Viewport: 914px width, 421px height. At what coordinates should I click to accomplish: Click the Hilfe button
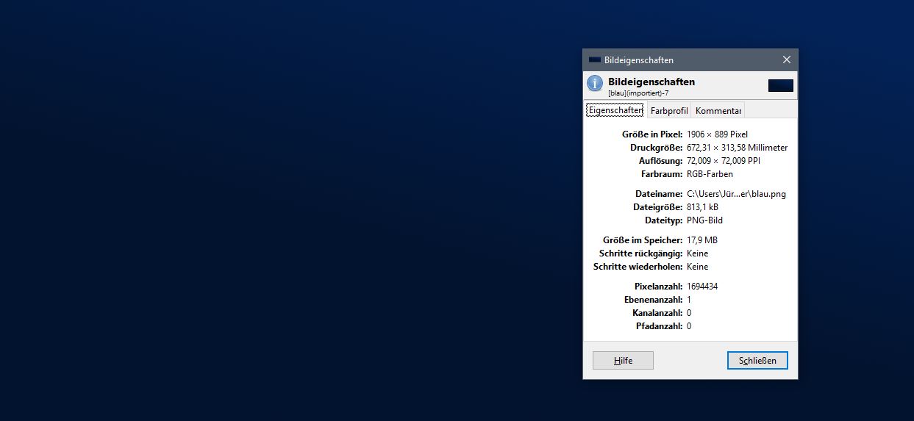pyautogui.click(x=623, y=361)
